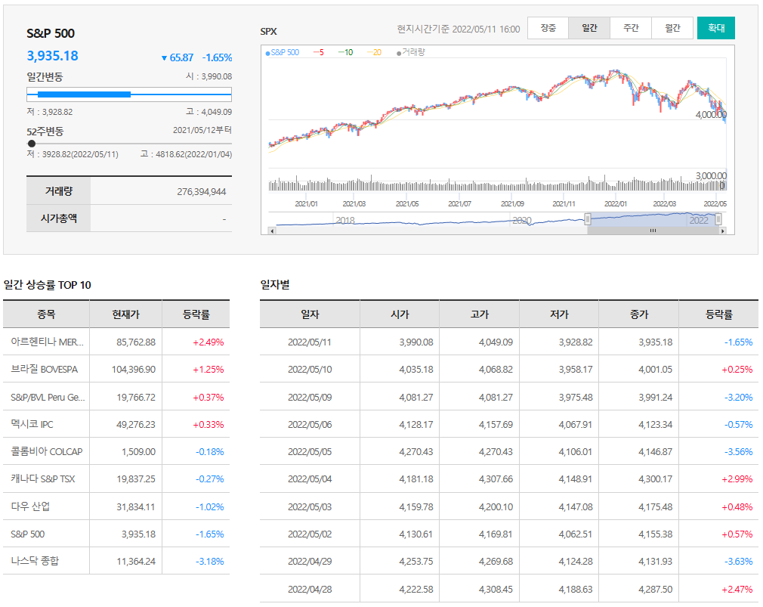Click the 고가 column header
Image resolution: width=763 pixels, height=607 pixels.
tap(479, 314)
